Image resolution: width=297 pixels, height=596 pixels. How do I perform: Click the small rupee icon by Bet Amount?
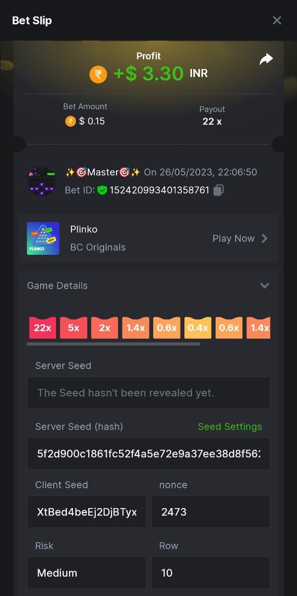[70, 121]
